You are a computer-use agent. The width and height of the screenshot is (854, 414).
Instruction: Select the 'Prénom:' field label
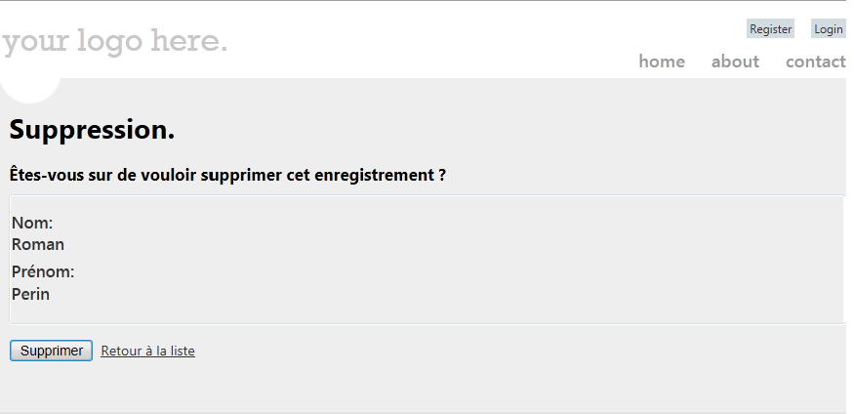point(43,271)
